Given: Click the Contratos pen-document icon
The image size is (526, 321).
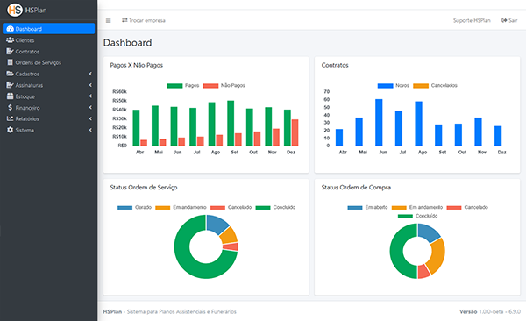Looking at the screenshot, I should [x=10, y=52].
